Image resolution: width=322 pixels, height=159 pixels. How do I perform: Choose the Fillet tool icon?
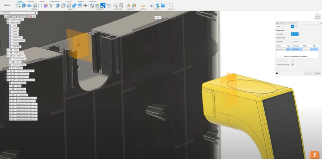pos(64,5)
